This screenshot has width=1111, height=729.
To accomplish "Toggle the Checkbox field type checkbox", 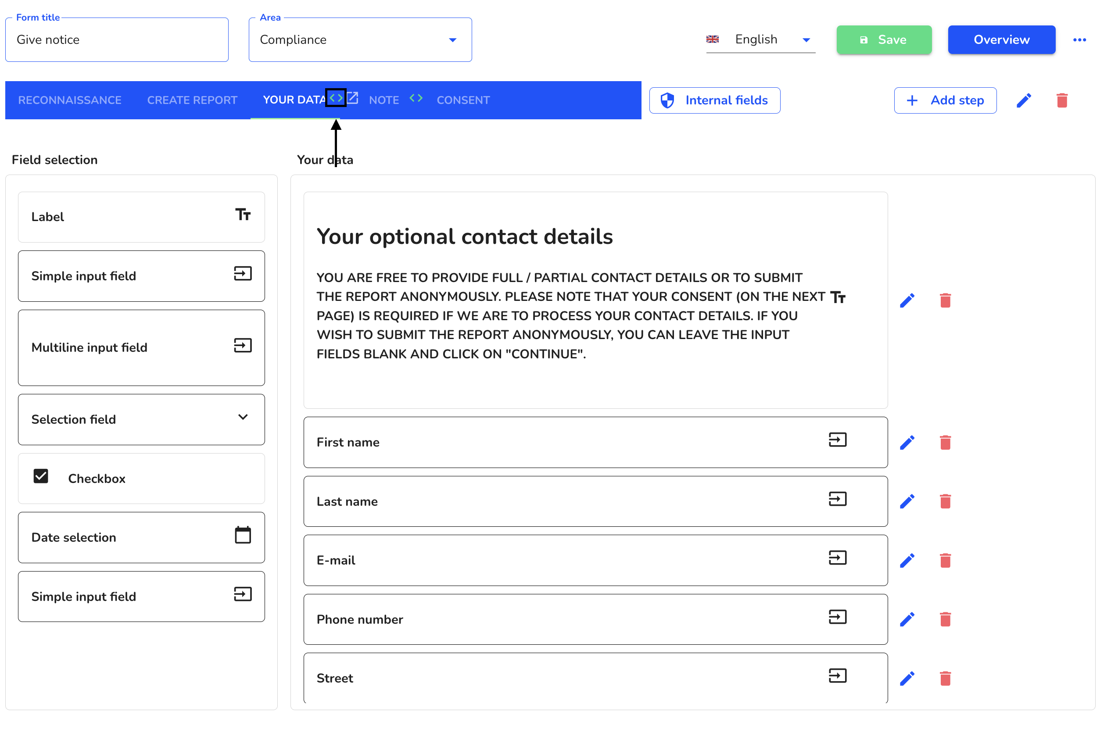I will [41, 476].
